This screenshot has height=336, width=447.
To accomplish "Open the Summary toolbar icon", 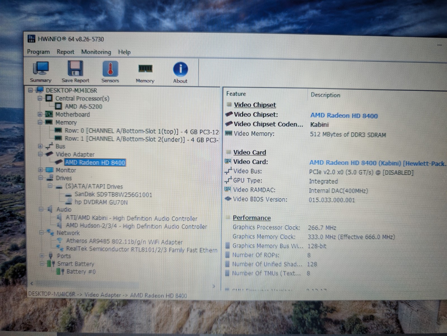I will (41, 72).
